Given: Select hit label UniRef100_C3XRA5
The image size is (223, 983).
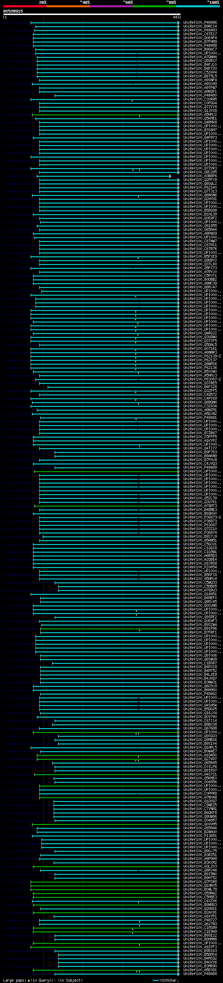Looking at the screenshot, I should (x=200, y=99).
